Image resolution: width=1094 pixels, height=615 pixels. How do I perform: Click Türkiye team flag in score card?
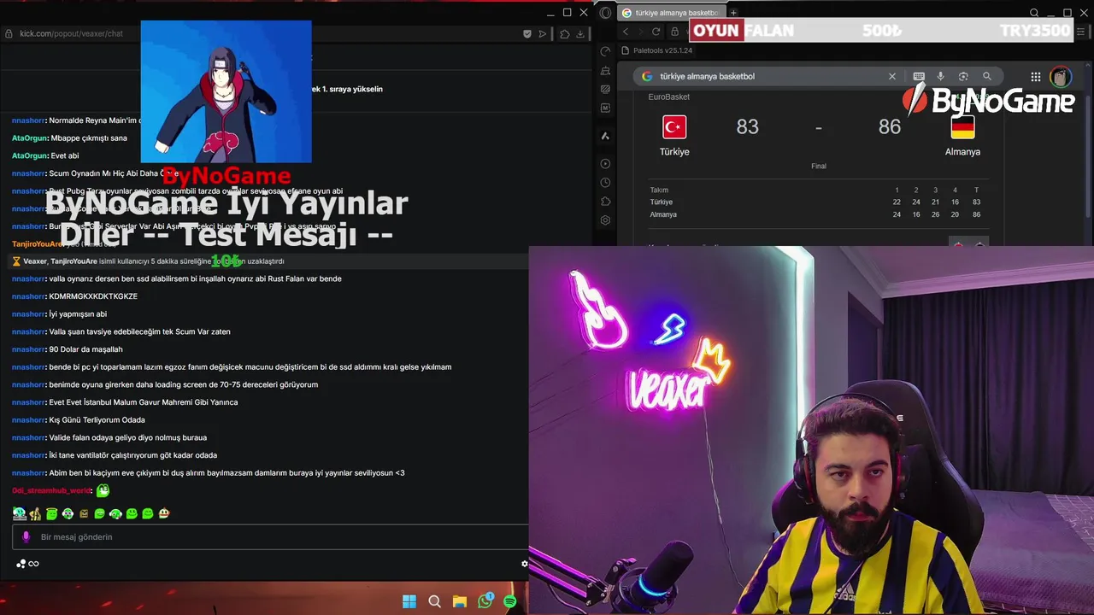tap(674, 127)
